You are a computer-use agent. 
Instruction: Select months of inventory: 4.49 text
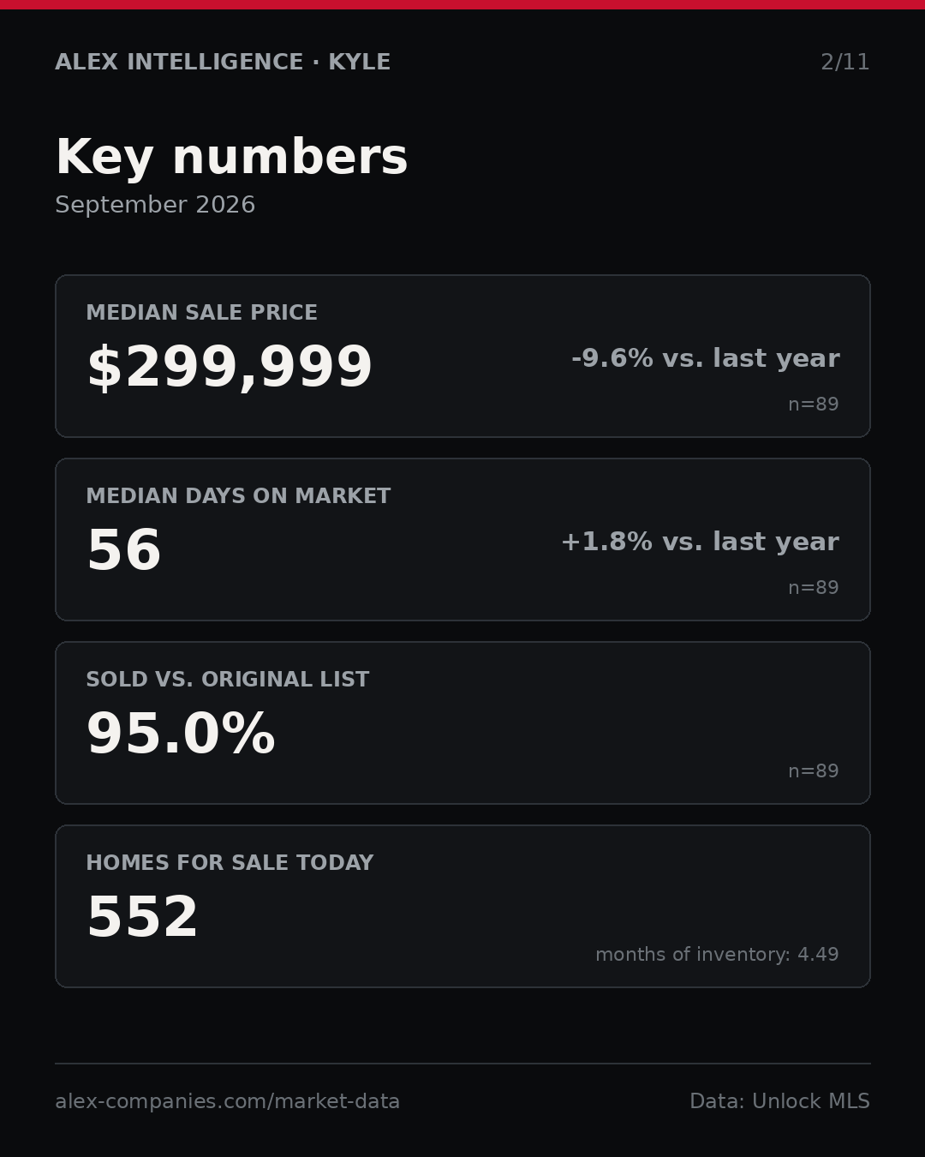click(717, 955)
